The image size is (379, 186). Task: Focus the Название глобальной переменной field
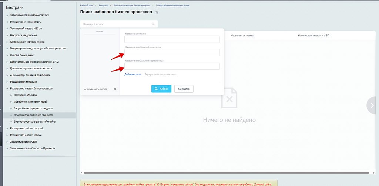tap(172, 66)
